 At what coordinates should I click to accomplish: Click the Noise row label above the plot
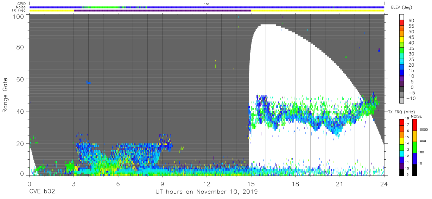point(21,7)
